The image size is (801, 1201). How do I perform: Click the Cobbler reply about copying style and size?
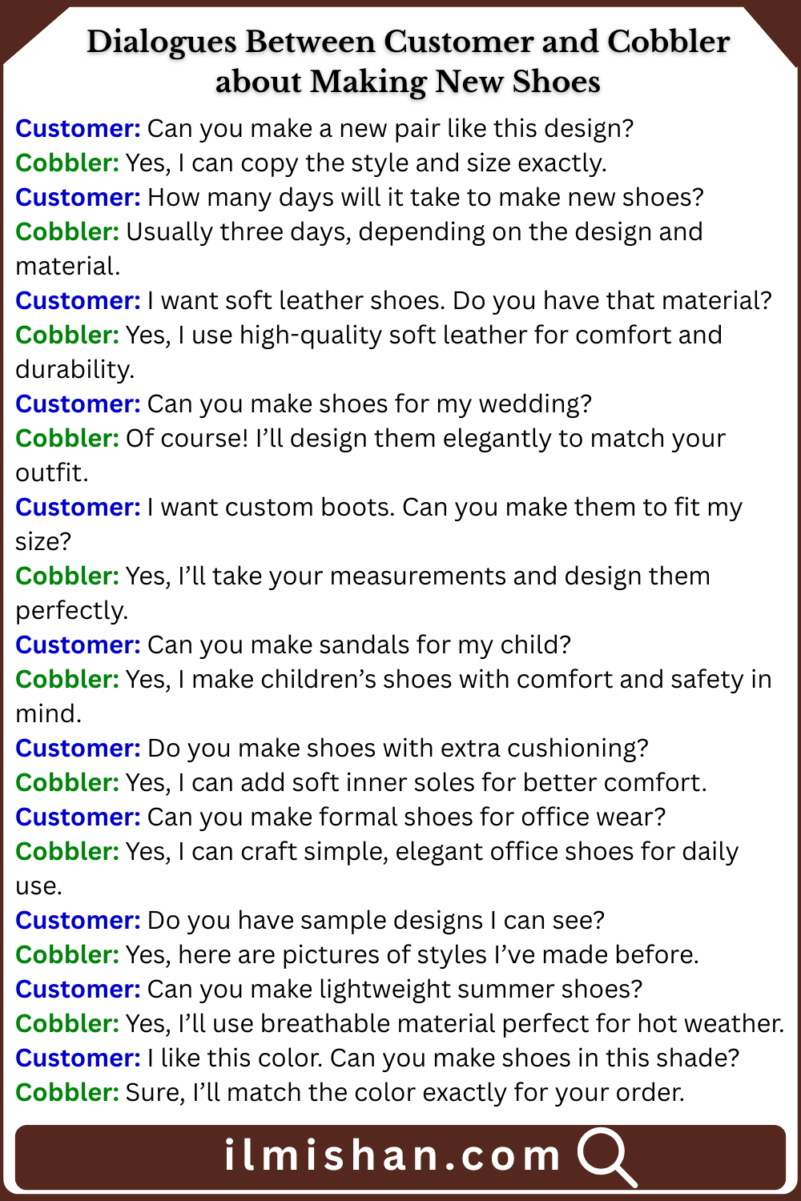(x=366, y=163)
